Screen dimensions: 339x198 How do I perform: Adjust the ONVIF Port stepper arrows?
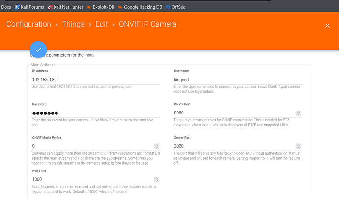tap(298, 113)
